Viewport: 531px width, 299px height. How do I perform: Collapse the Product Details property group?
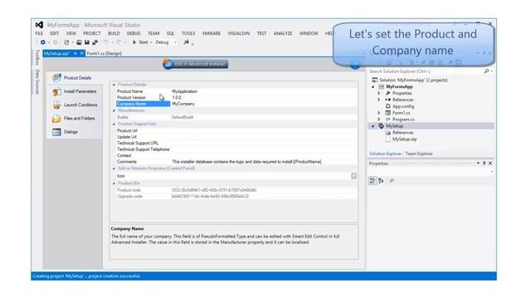[x=114, y=85]
